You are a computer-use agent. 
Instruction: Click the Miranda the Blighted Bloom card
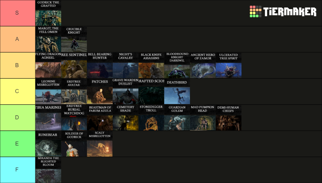coord(48,170)
